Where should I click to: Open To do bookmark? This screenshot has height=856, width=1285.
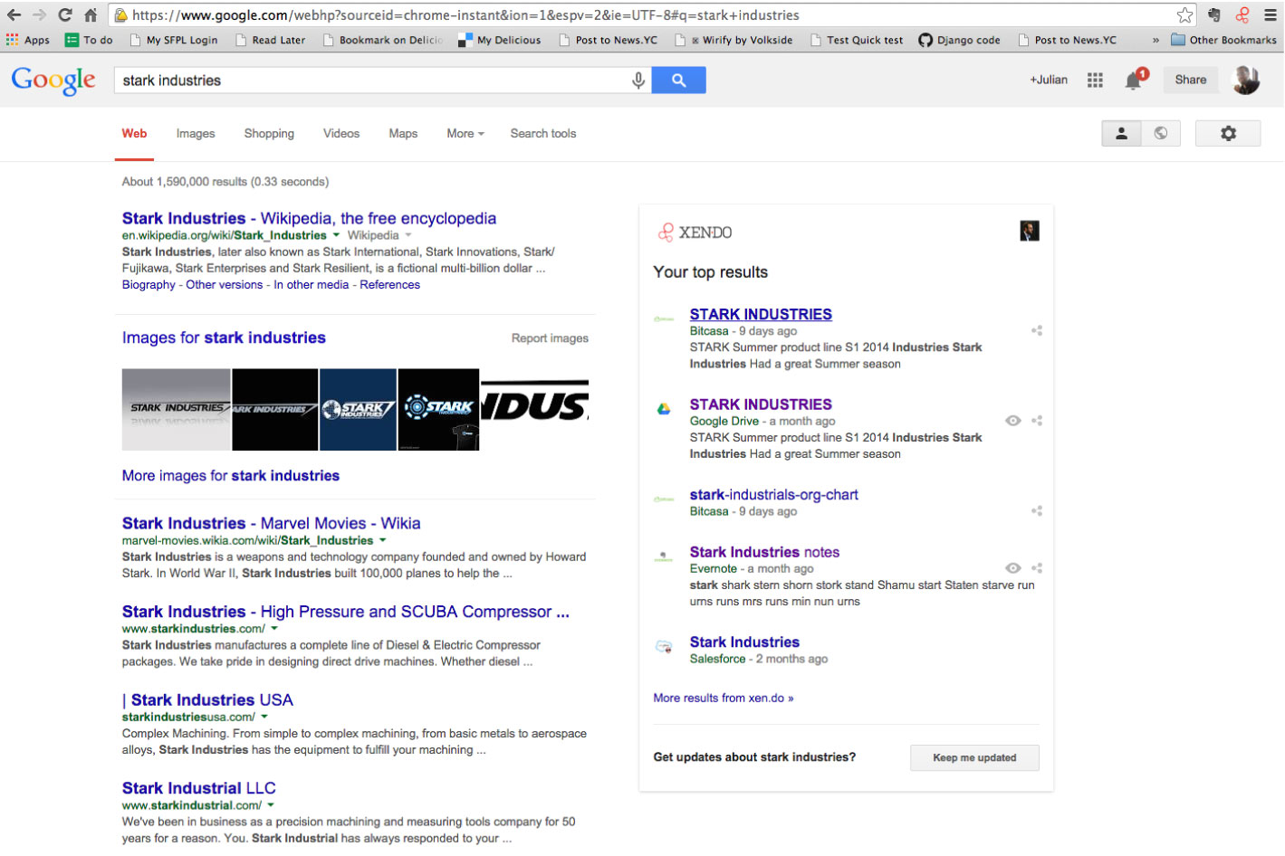(x=89, y=40)
